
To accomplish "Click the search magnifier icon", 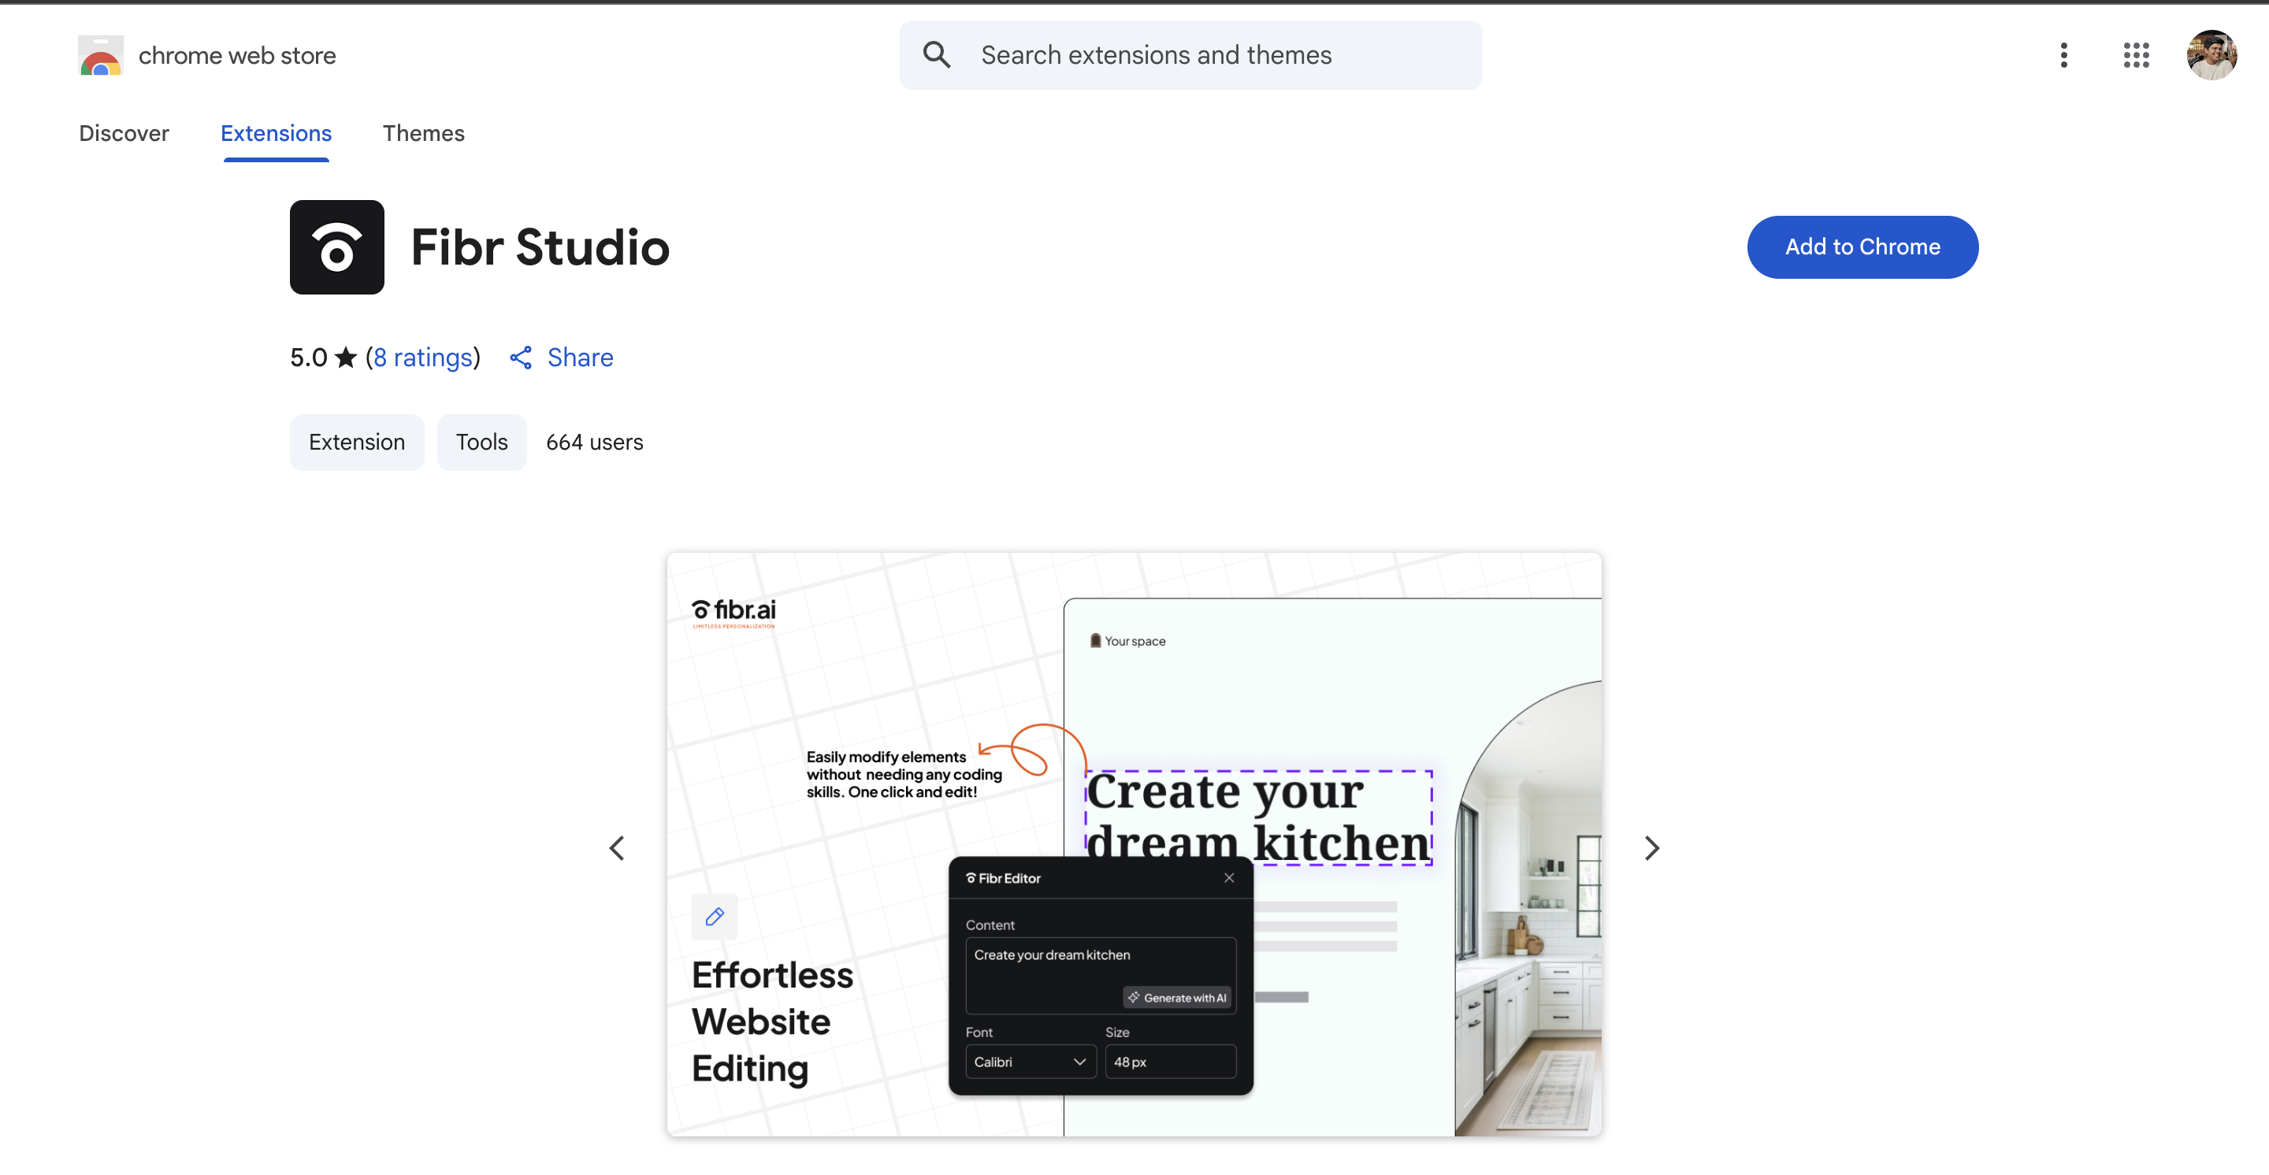I will click(x=936, y=55).
